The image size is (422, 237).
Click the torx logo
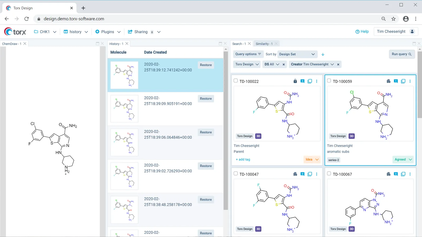point(15,32)
